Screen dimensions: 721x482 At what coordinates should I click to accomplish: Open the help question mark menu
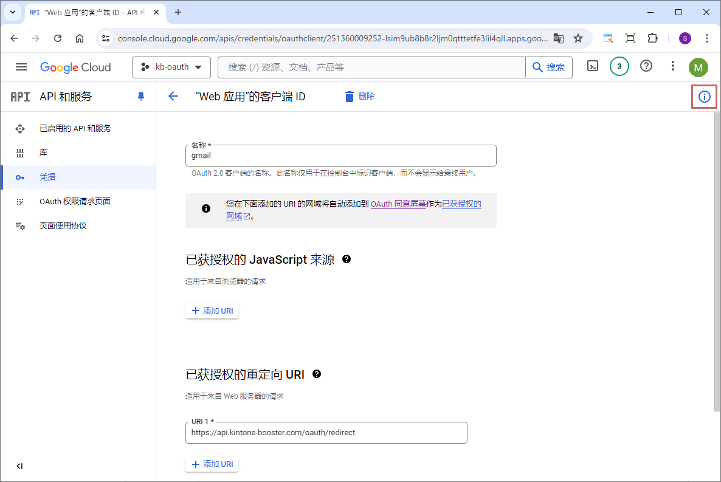click(x=646, y=66)
